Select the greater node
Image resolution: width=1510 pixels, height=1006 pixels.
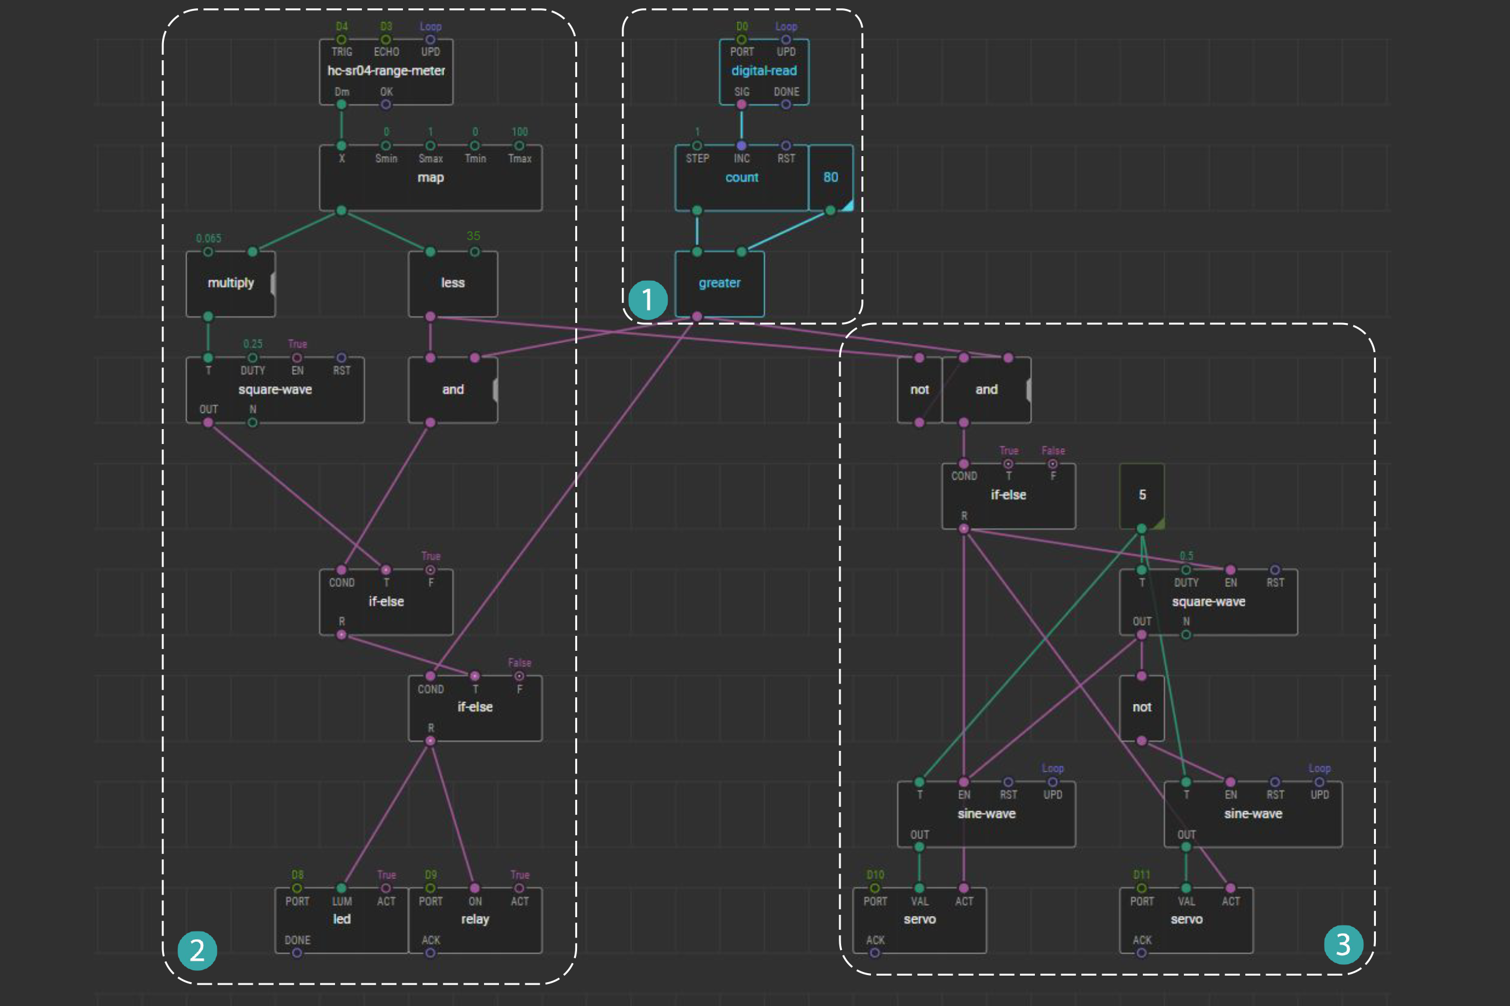point(720,283)
